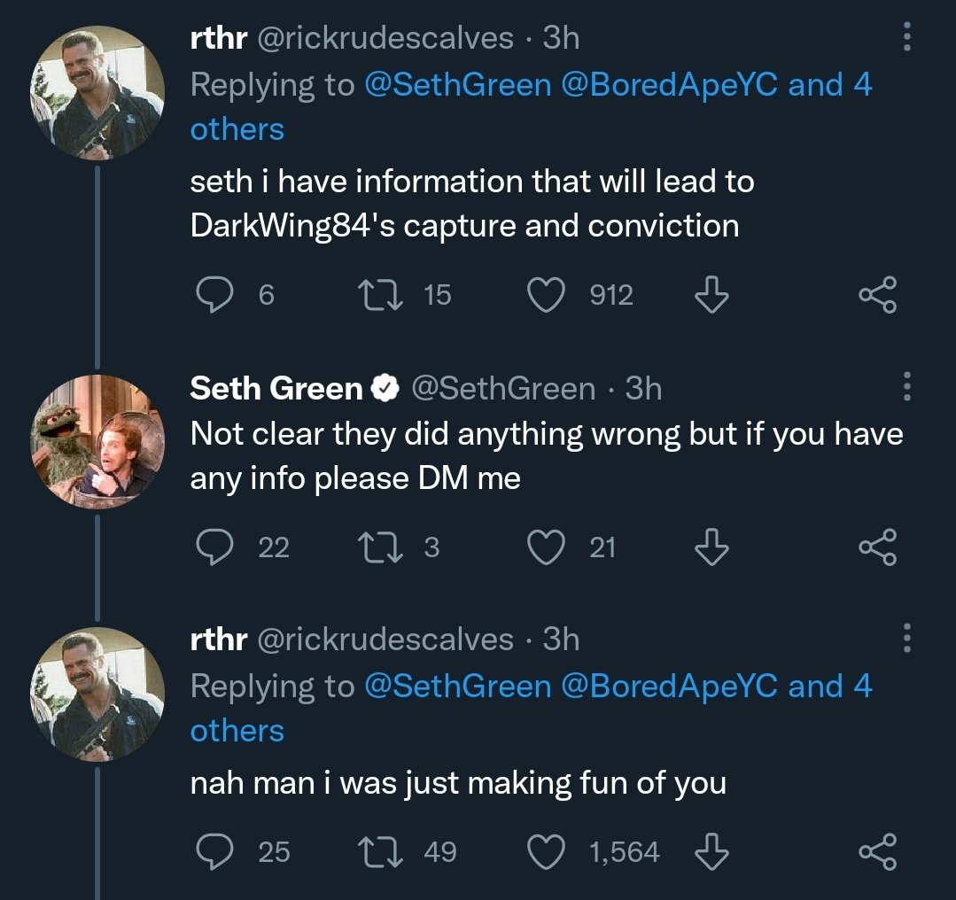Retweet Seth Green's reply with 3 retweets
Image resolution: width=956 pixels, height=900 pixels.
pos(380,547)
